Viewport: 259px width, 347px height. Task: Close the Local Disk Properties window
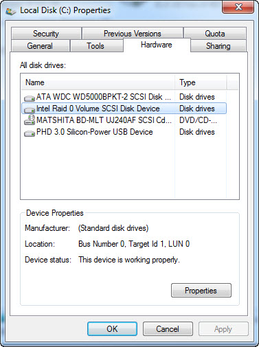(x=238, y=7)
